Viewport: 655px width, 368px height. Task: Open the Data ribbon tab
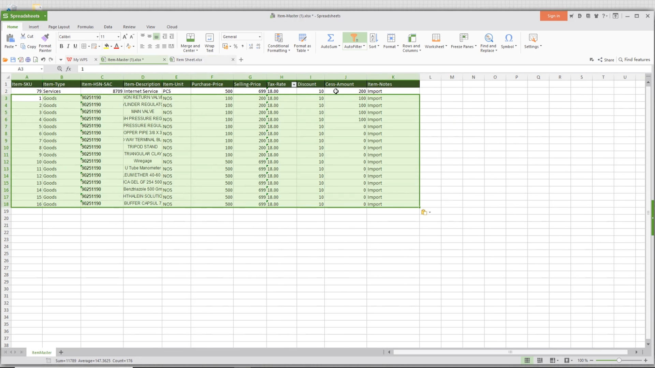click(108, 27)
